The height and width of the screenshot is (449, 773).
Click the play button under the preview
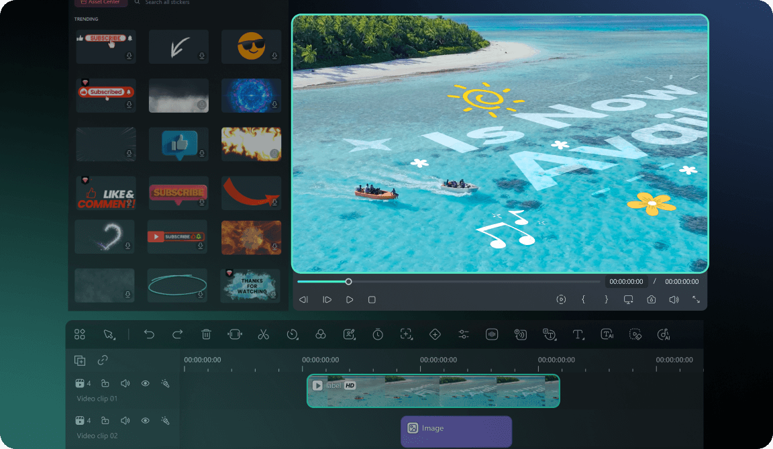[350, 299]
